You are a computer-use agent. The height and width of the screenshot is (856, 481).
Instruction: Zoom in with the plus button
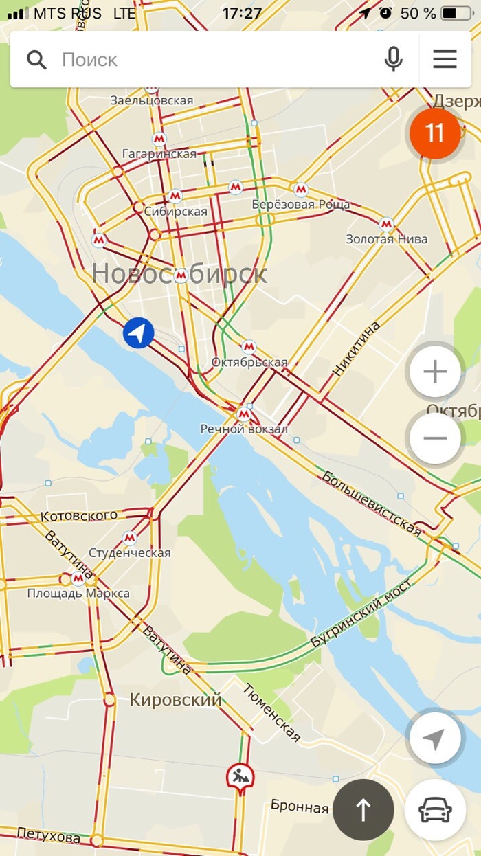coord(434,372)
